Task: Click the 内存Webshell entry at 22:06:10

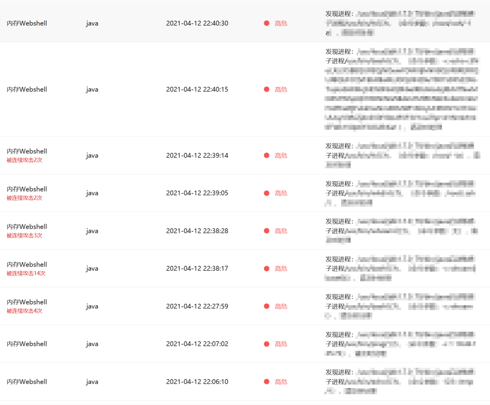Action: (27, 381)
